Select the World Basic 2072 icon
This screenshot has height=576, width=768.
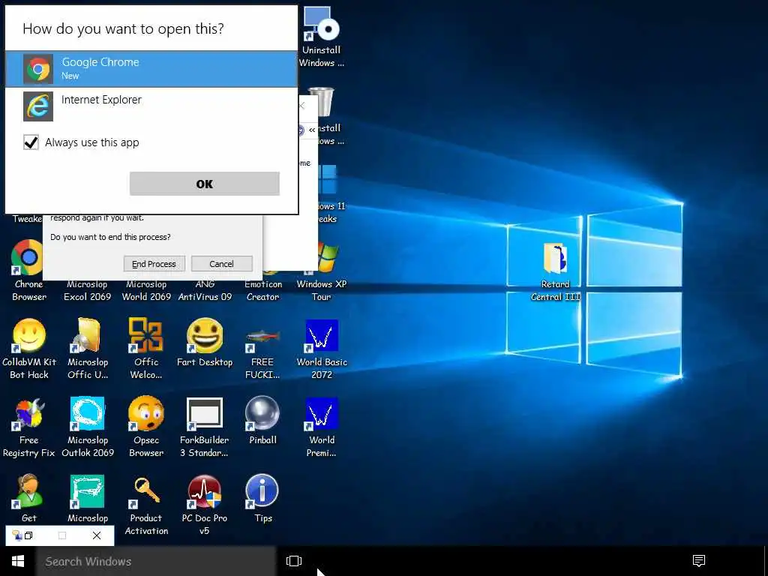[322, 348]
